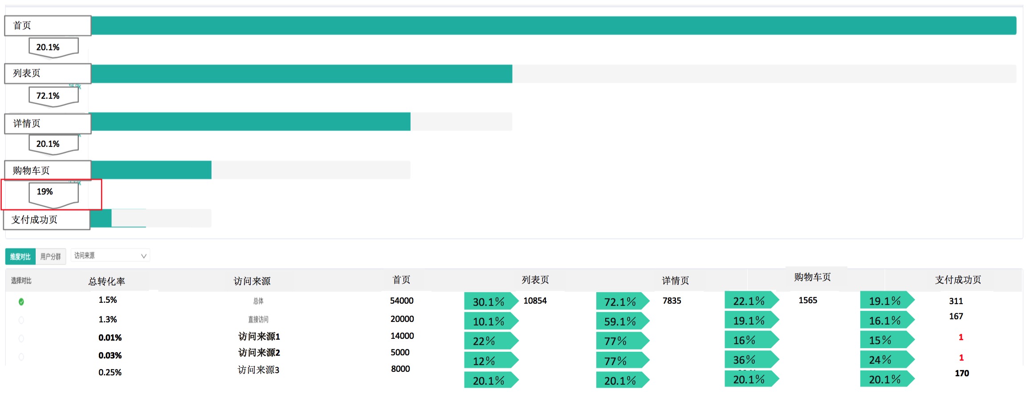
Task: Click the 首页 teal funnel bar
Action: click(554, 26)
